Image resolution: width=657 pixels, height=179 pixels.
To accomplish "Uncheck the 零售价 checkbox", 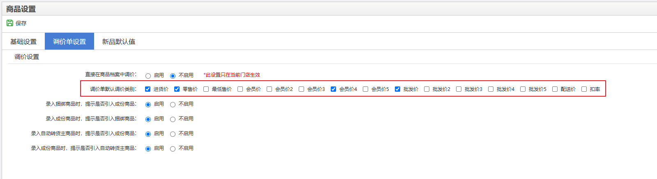I will [x=177, y=89].
